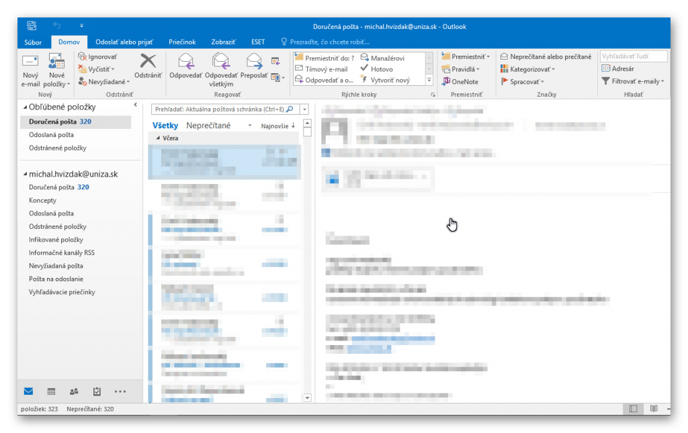Collapse the Včera message group

[159, 138]
